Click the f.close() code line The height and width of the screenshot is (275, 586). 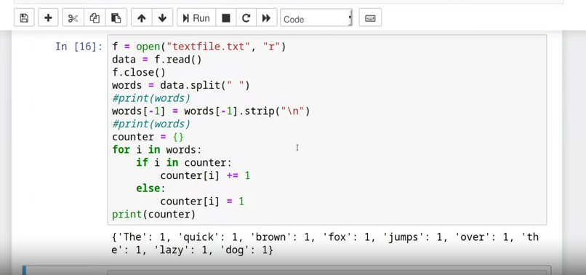(x=139, y=72)
